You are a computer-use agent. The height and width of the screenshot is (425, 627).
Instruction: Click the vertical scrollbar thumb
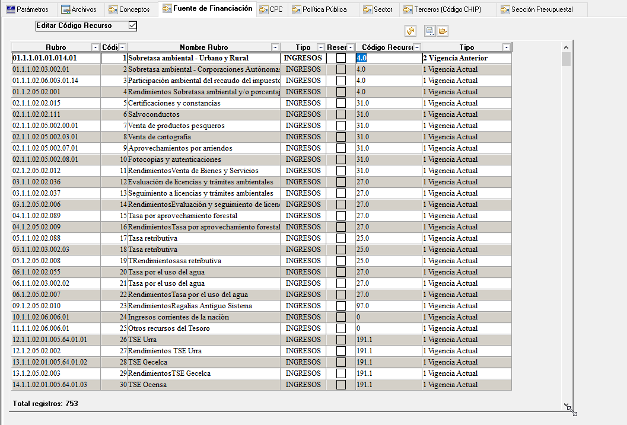click(x=566, y=59)
